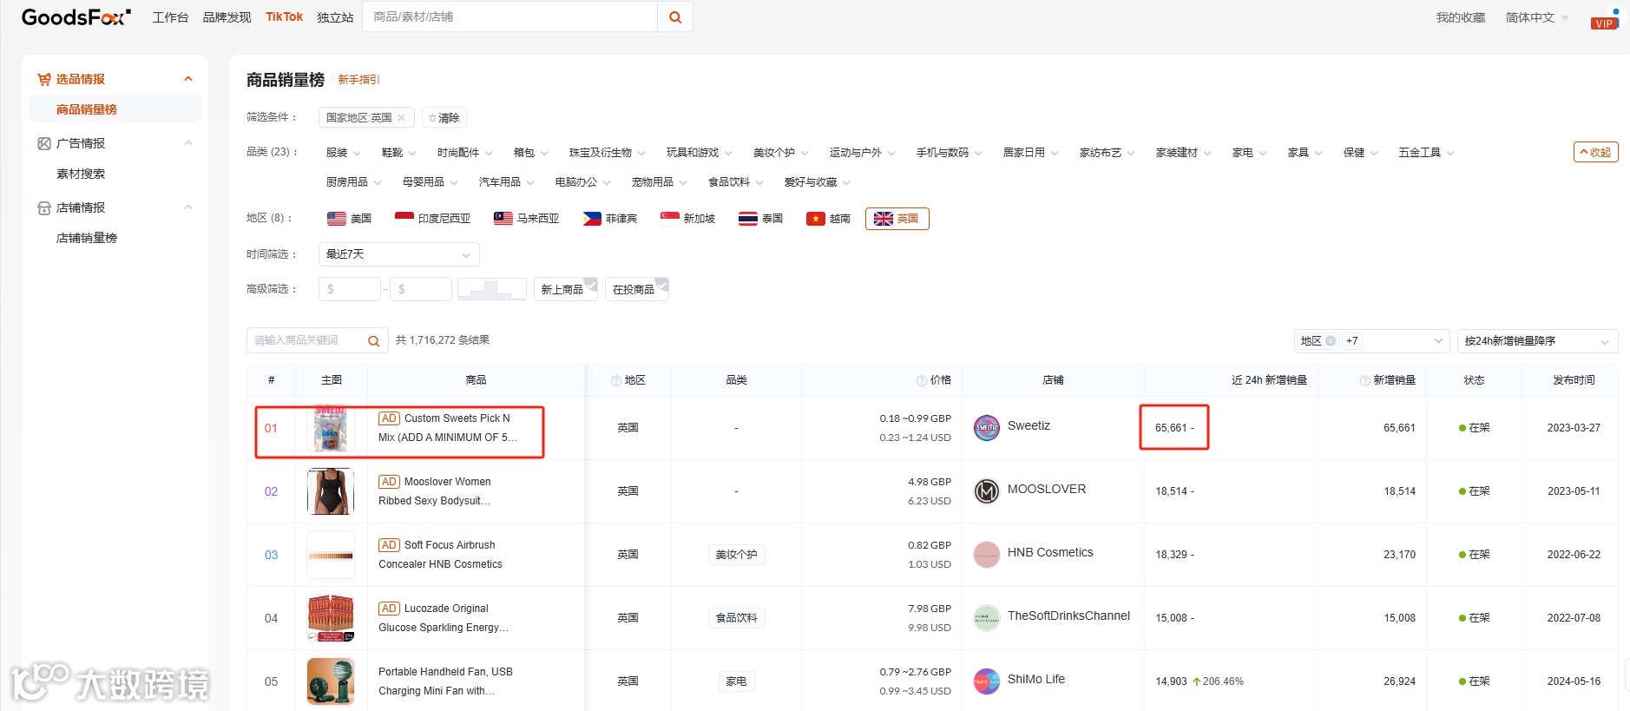Toggle the 新上商品 filter checkbox
This screenshot has width=1630, height=711.
point(566,289)
